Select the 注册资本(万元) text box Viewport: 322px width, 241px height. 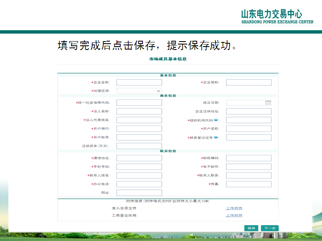click(x=139, y=146)
